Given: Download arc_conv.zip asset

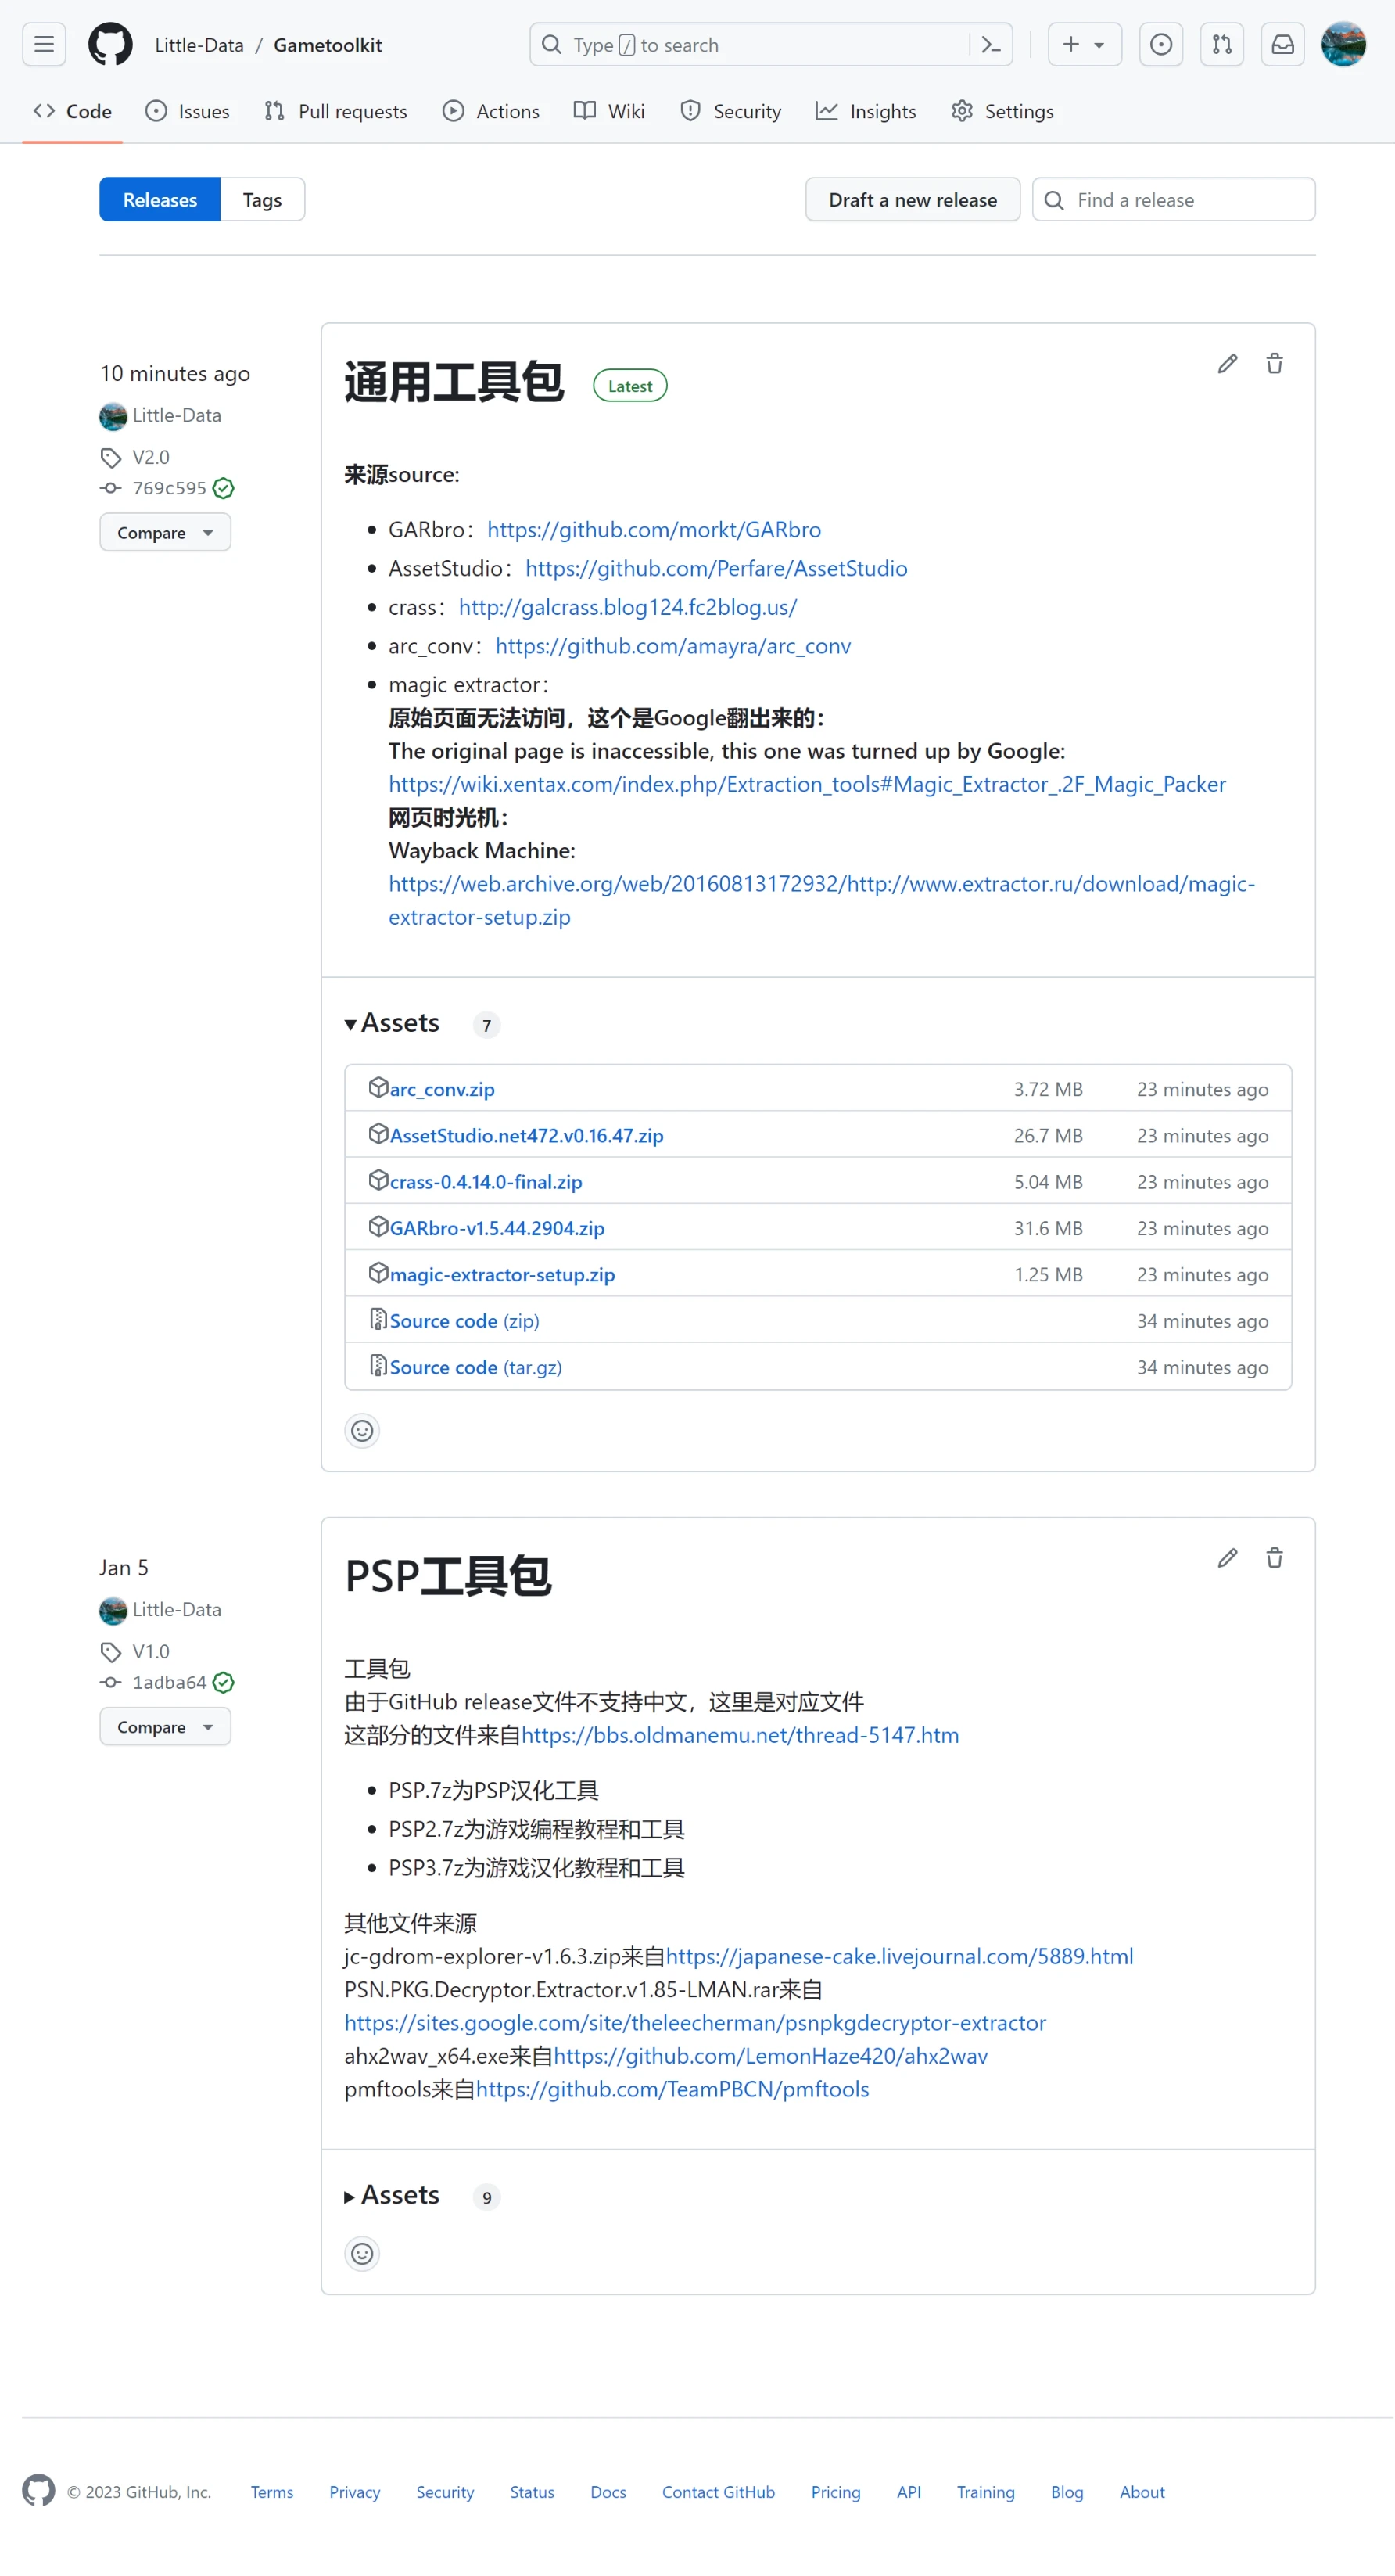Looking at the screenshot, I should click(x=442, y=1089).
